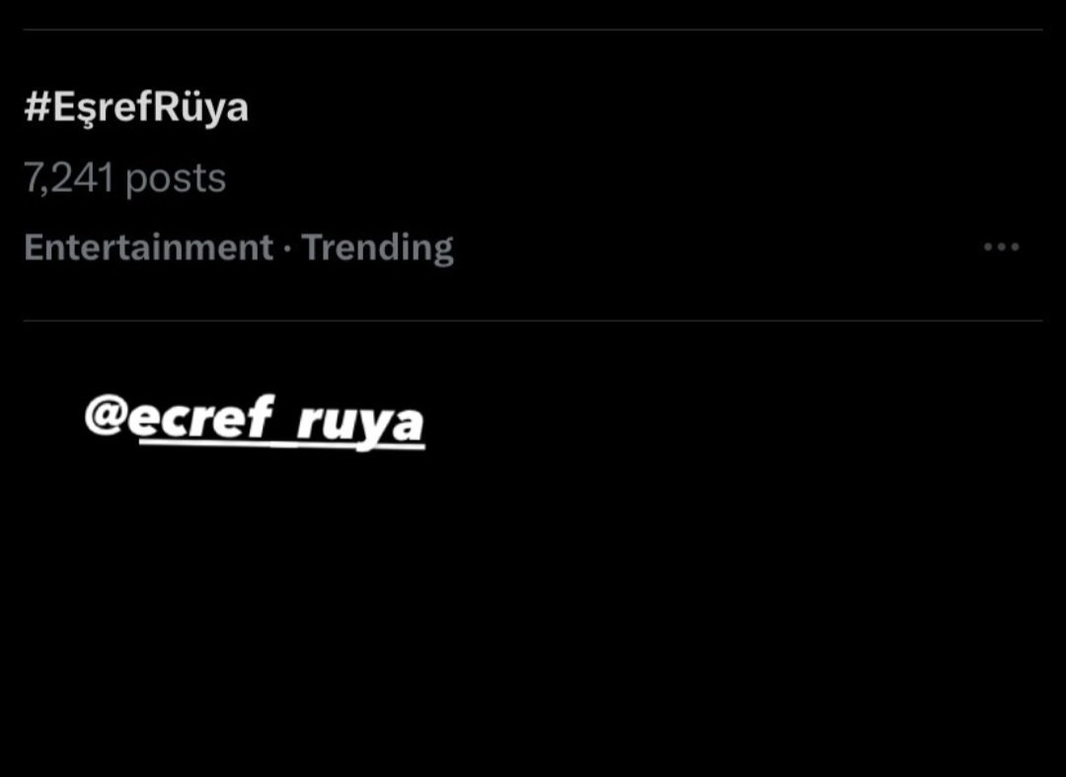Tap the @ecref_ruya mention sticker
Viewport: 1066px width, 777px height.
click(x=255, y=422)
